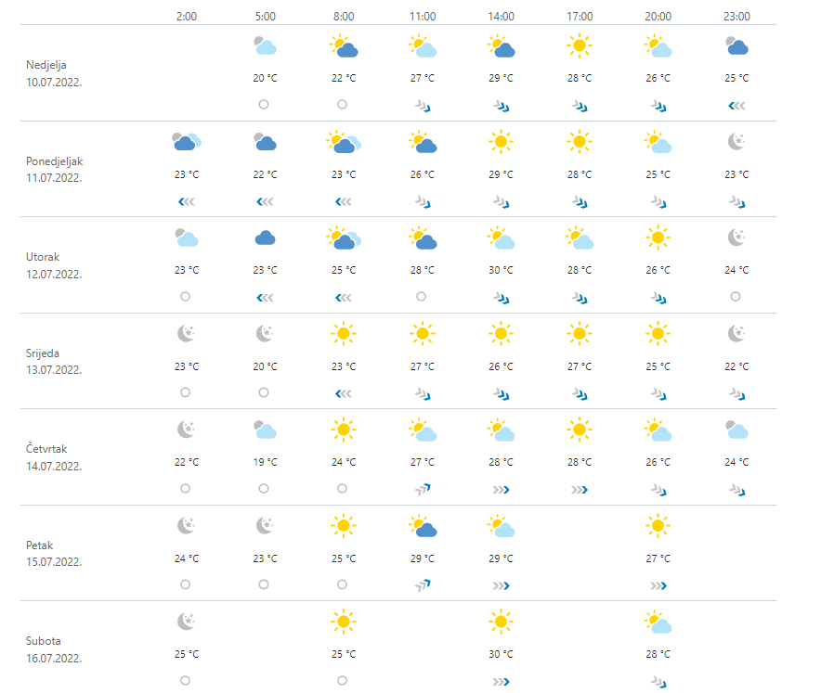Select the moon icon for Ponedjeljak 23:00

pyautogui.click(x=736, y=141)
